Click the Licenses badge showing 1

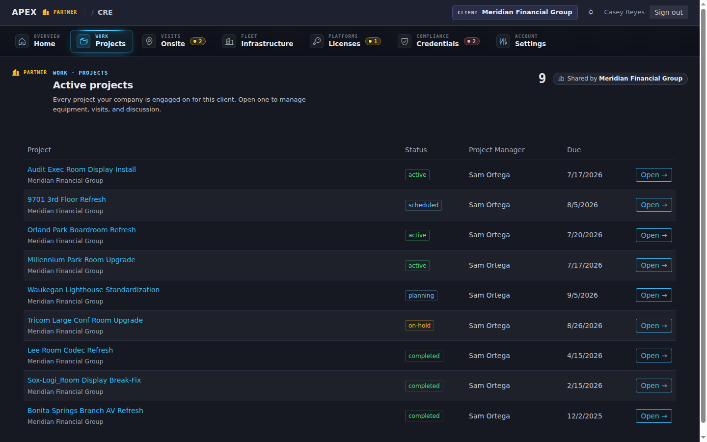(373, 41)
